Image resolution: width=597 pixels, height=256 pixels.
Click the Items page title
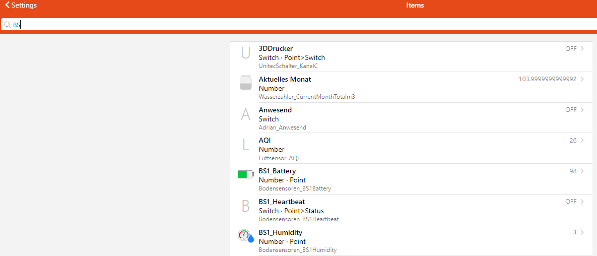click(x=415, y=6)
